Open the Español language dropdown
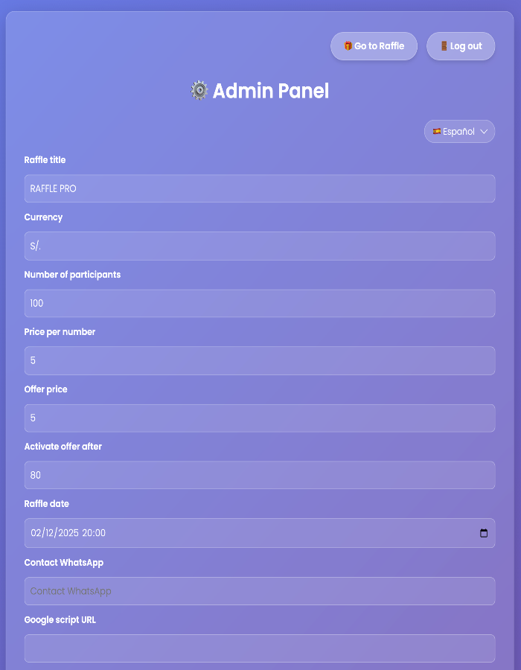 point(458,132)
